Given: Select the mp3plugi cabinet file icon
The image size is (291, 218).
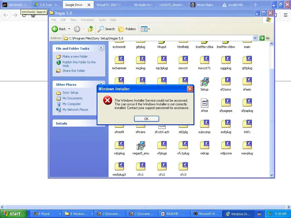Looking at the screenshot, I should 162,60.
